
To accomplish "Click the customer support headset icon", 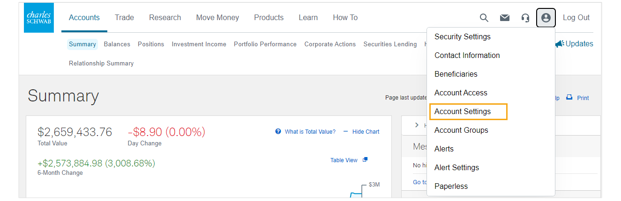I will coord(525,18).
